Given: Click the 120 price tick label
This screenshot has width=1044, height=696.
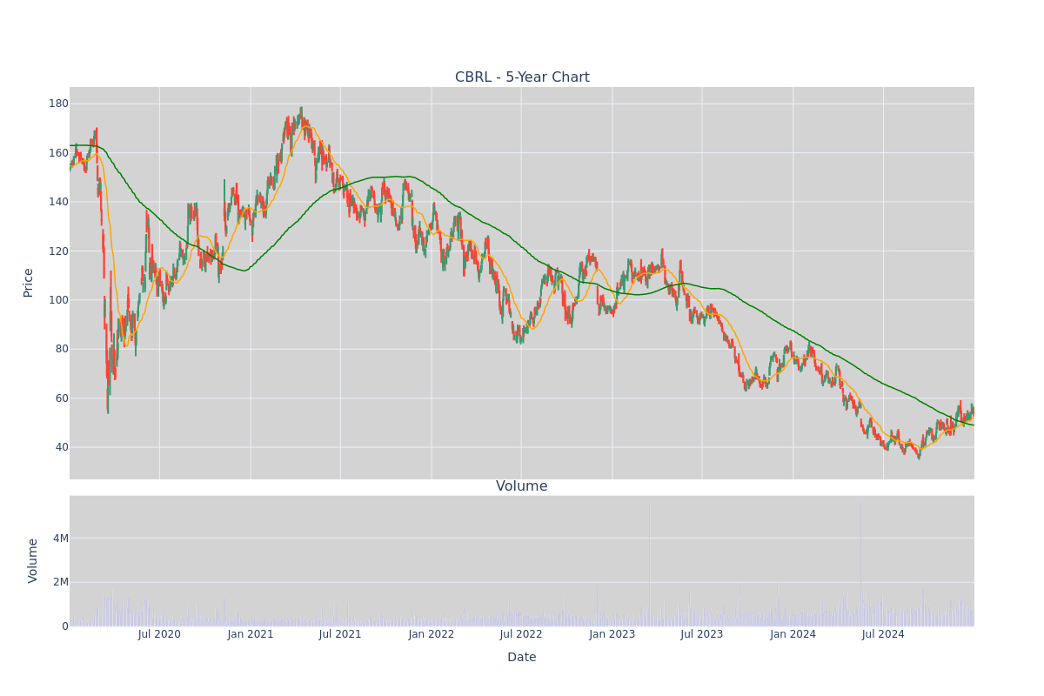Looking at the screenshot, I should point(58,251).
